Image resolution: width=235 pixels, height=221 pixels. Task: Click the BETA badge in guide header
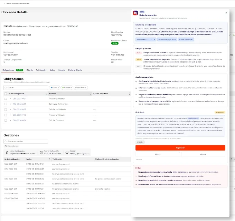point(142,12)
